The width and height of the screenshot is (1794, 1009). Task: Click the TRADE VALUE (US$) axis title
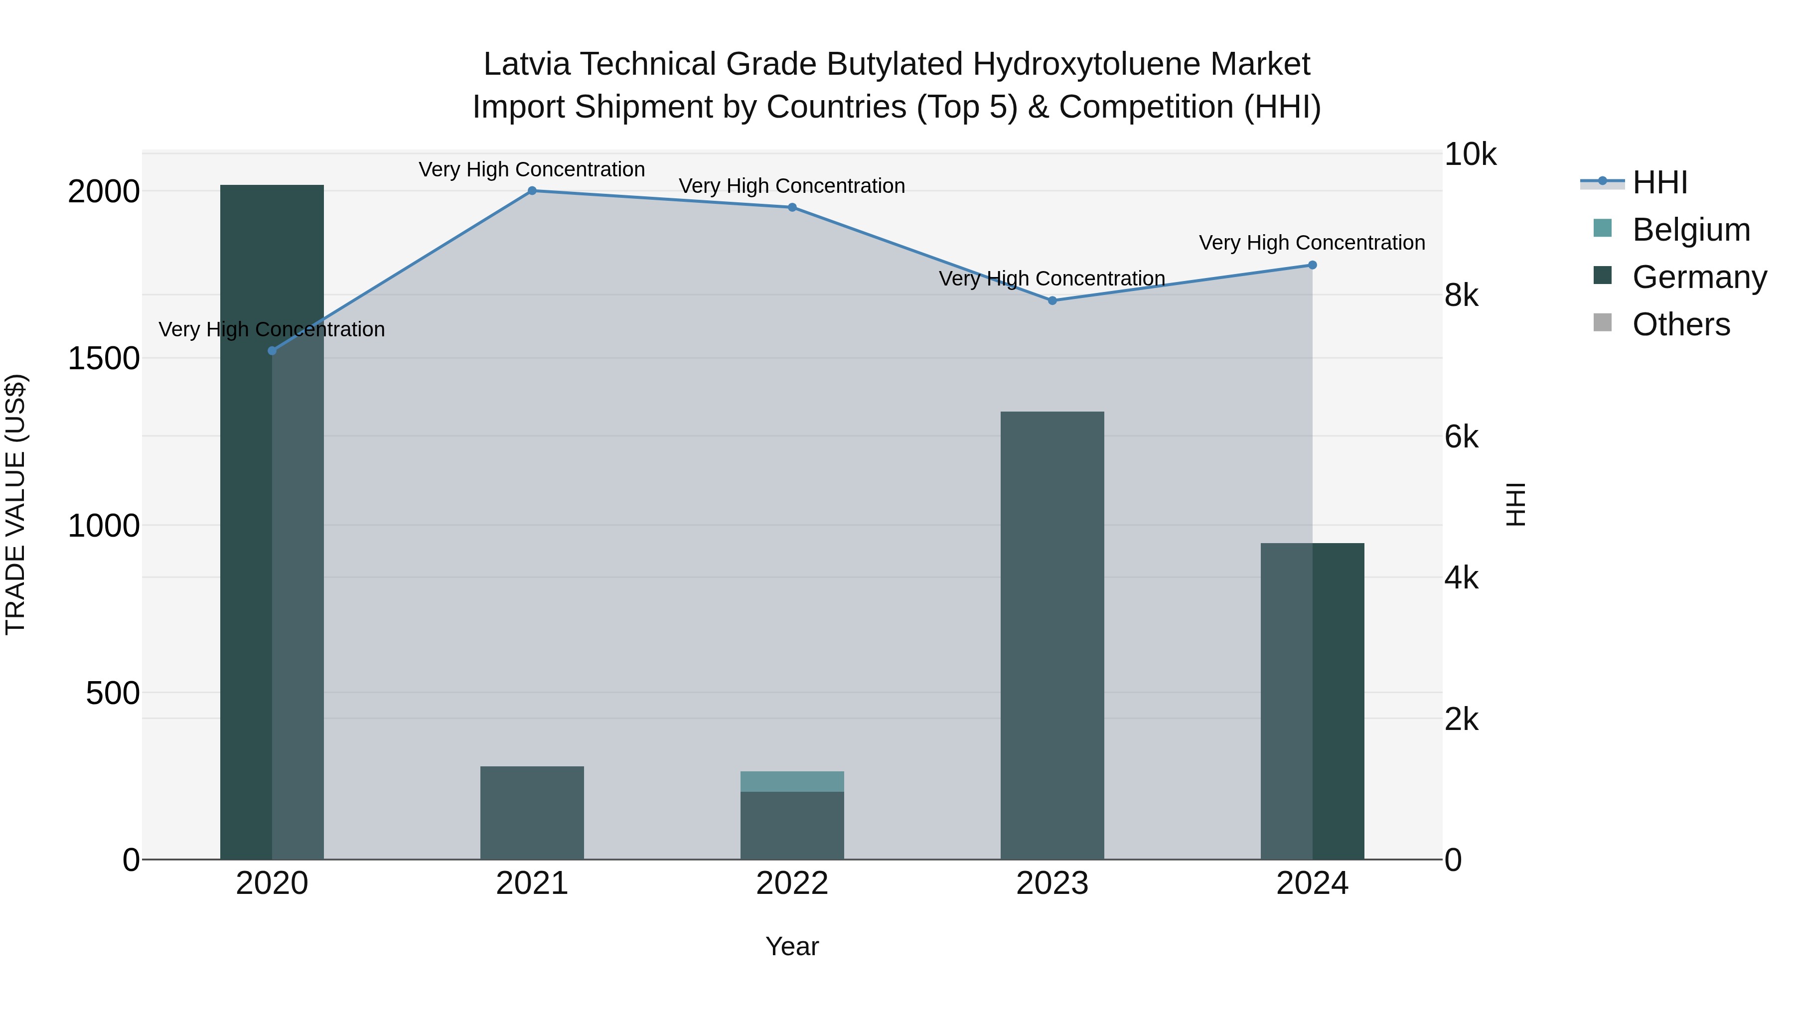pos(15,504)
